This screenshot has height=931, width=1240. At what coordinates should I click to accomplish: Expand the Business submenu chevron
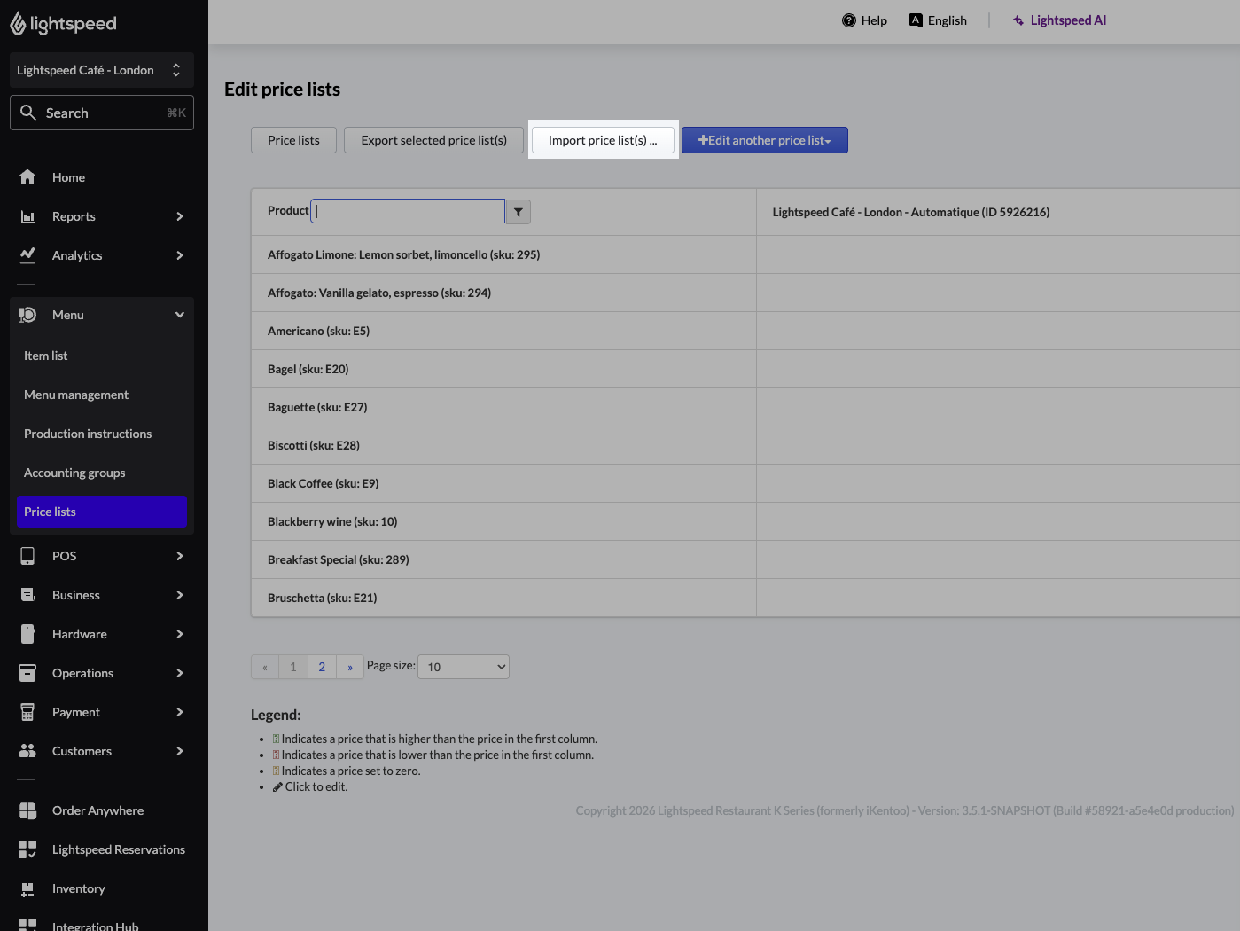180,595
